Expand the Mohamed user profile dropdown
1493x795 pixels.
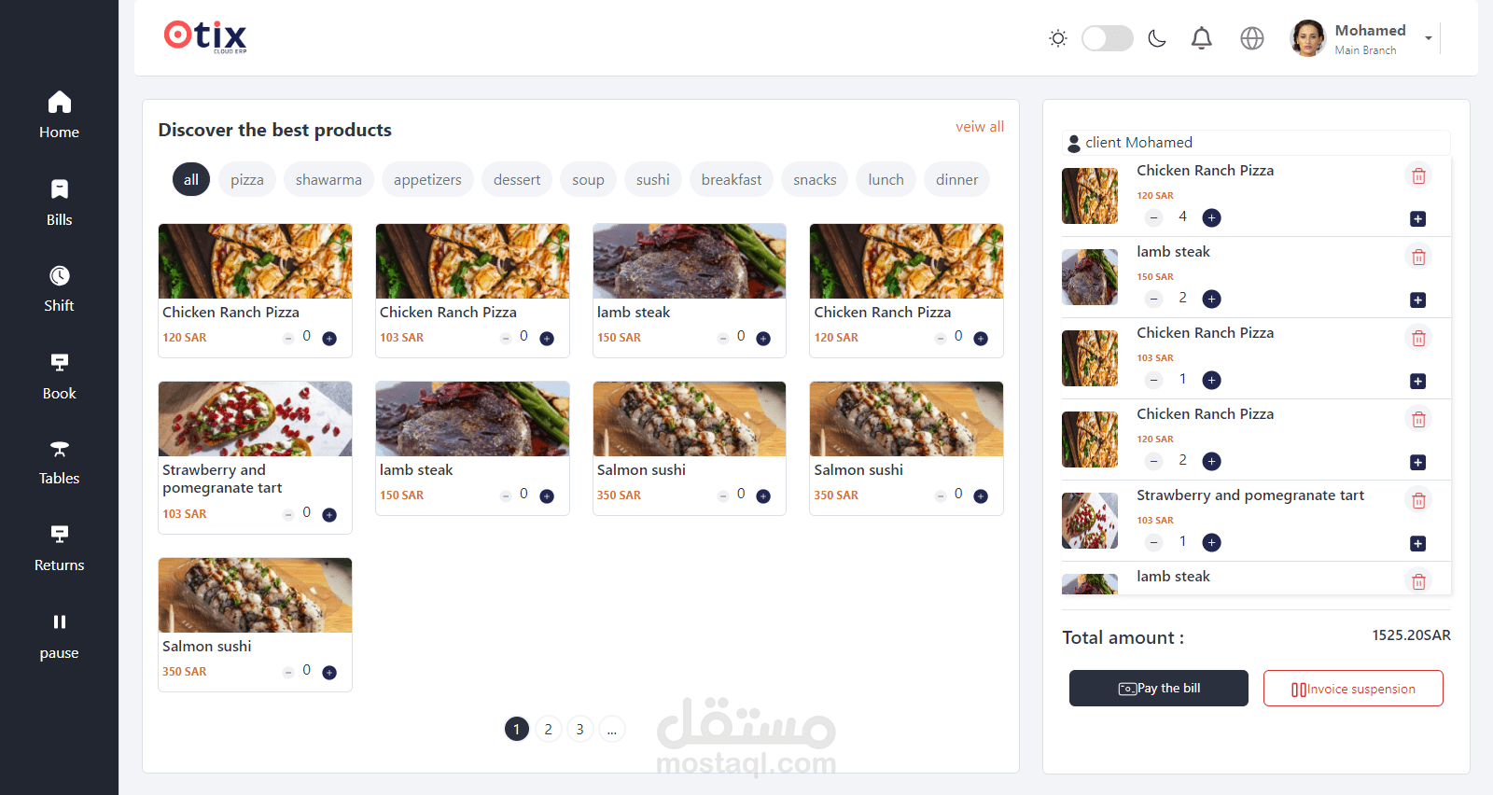pos(1428,38)
